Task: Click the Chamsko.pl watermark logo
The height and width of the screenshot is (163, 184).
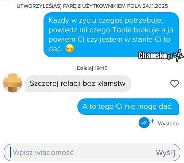Action: (x=160, y=55)
